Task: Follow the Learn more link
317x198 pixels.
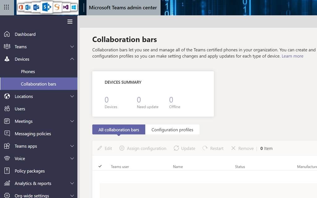Action: [x=292, y=56]
